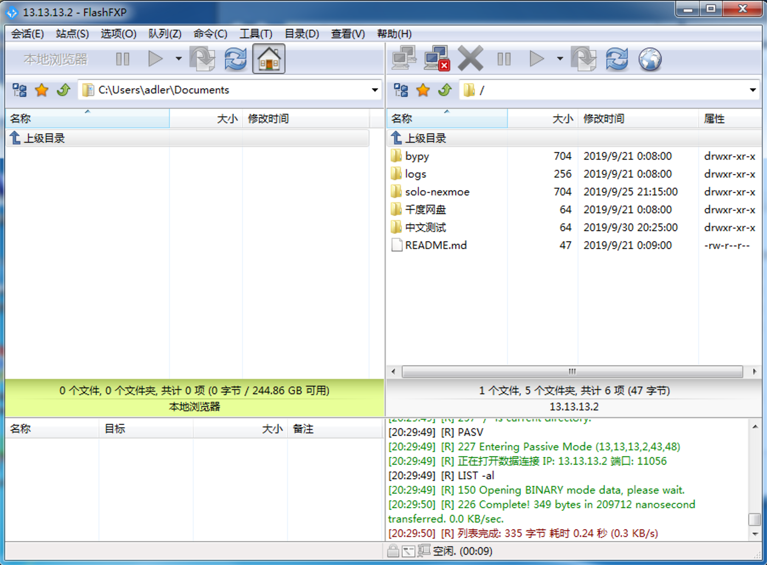This screenshot has width=767, height=565.
Task: Open the 查看(V) menu
Action: [x=348, y=34]
